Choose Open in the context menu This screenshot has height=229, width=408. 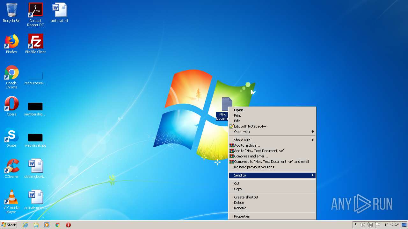272,110
